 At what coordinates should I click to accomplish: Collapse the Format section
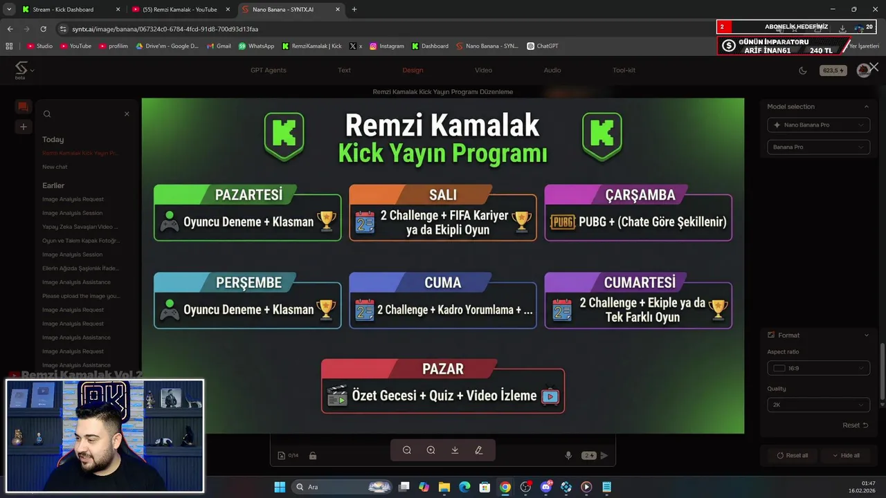(x=866, y=335)
